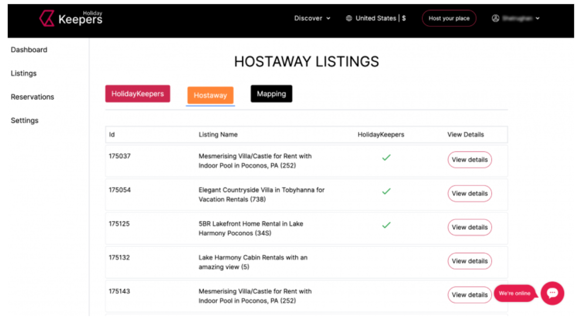Click Mesmerising Villa listing name in row 175037
This screenshot has height=320, width=581.
255,161
